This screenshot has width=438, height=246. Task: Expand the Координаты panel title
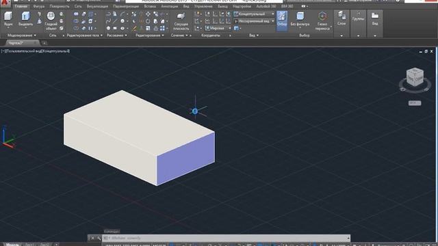tap(211, 36)
